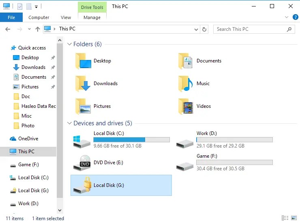Select Local Disk (C:) drive icon

pyautogui.click(x=82, y=142)
